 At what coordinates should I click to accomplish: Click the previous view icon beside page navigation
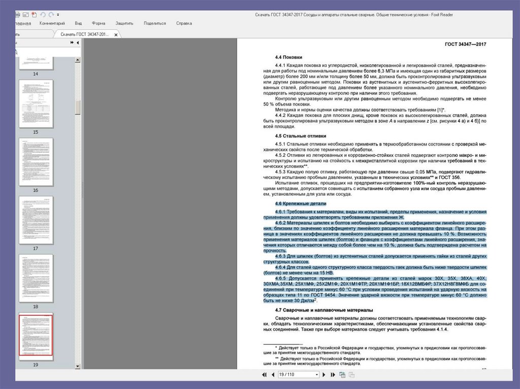pyautogui.click(x=342, y=375)
